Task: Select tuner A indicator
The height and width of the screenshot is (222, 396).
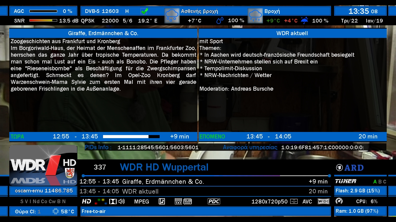Action: tap(375, 182)
